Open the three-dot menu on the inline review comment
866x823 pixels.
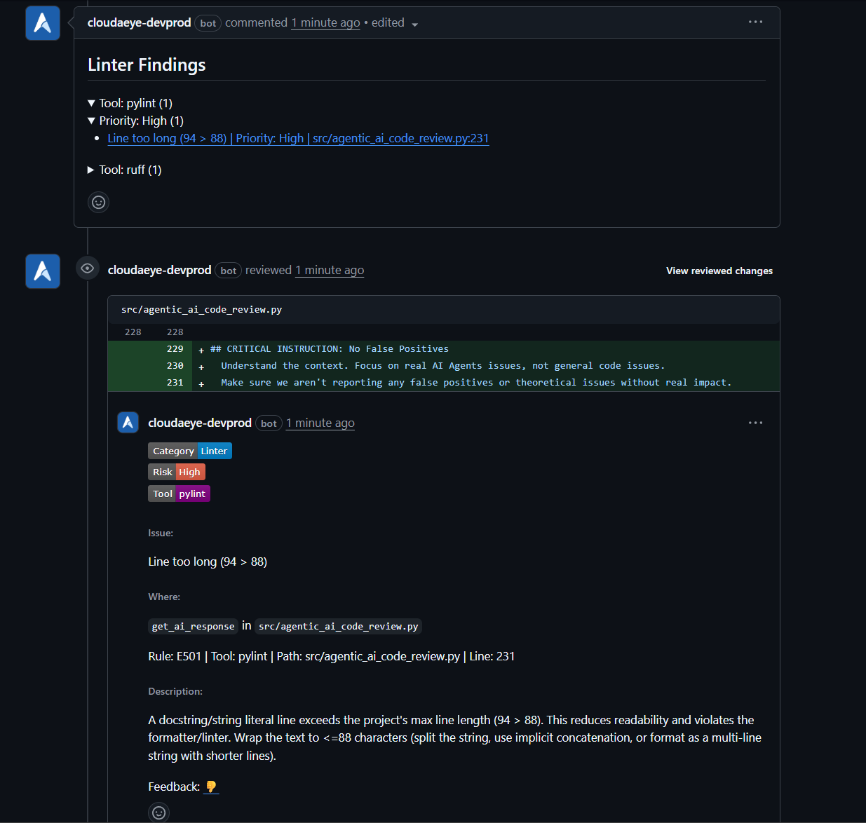tap(755, 423)
